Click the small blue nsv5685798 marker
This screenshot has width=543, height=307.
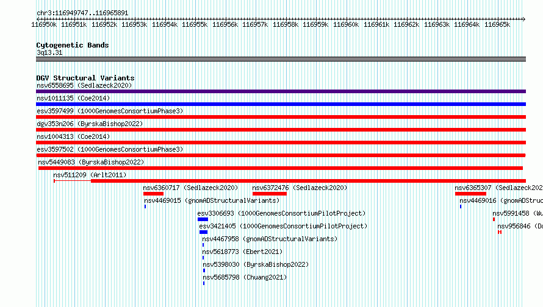204,283
